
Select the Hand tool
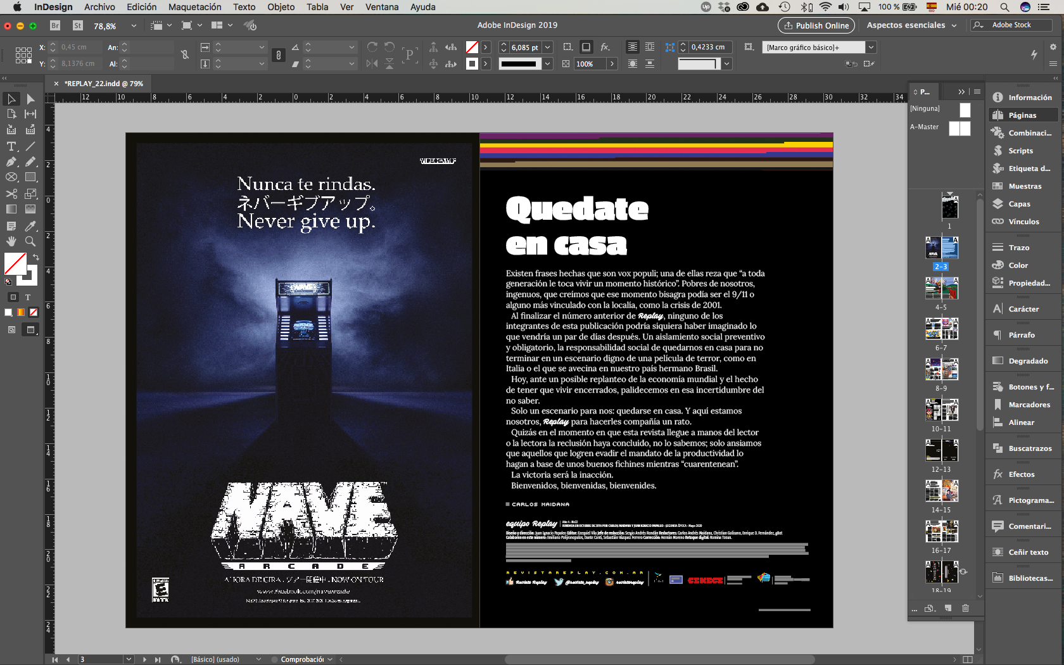tap(11, 241)
